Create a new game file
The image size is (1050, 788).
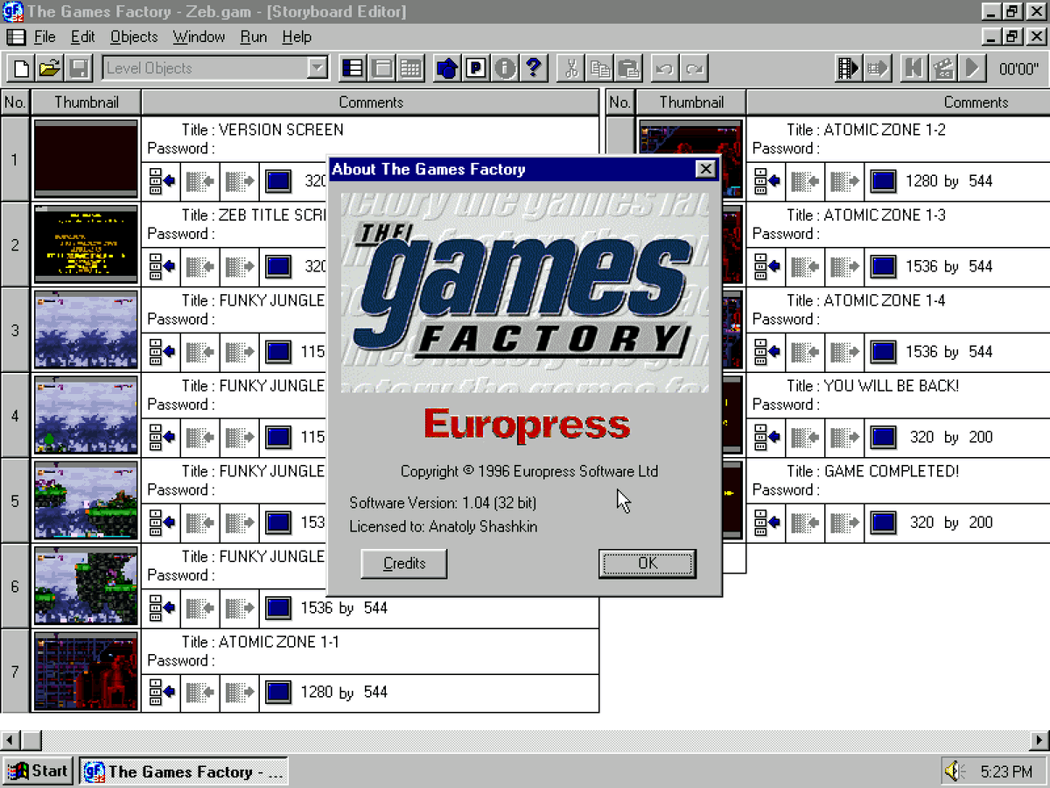(21, 68)
